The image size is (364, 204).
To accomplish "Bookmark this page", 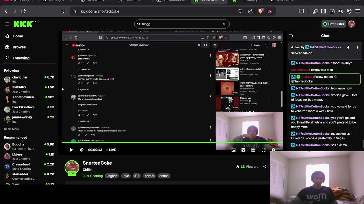I will [x=63, y=11].
